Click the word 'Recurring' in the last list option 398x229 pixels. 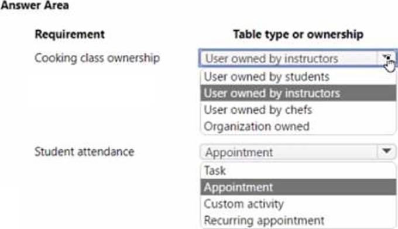(x=229, y=221)
